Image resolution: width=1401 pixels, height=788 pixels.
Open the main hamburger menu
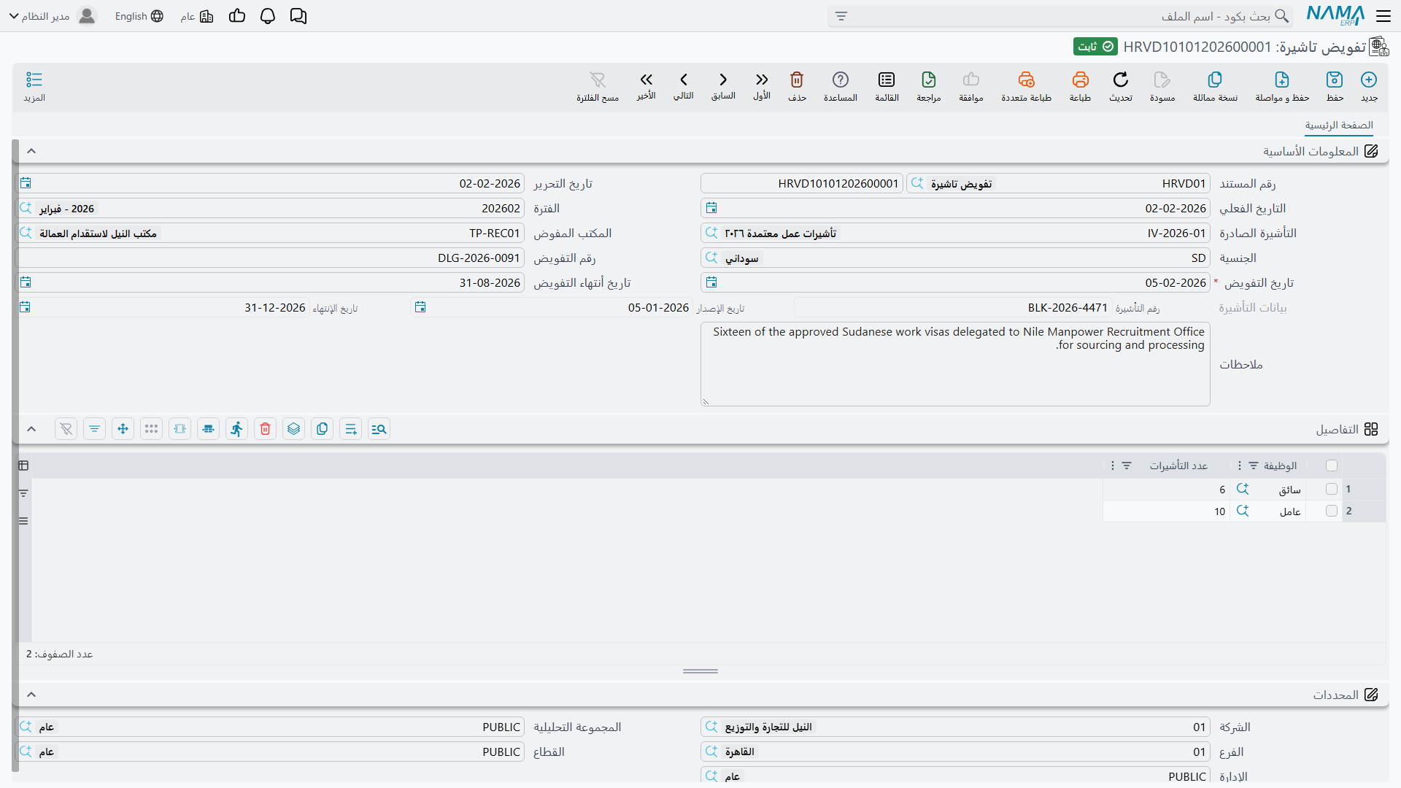(x=1383, y=16)
